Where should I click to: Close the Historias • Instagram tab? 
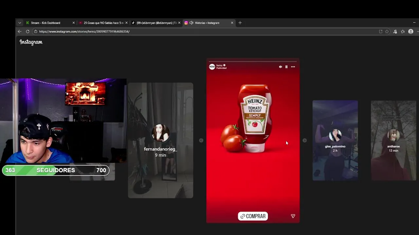tap(232, 23)
